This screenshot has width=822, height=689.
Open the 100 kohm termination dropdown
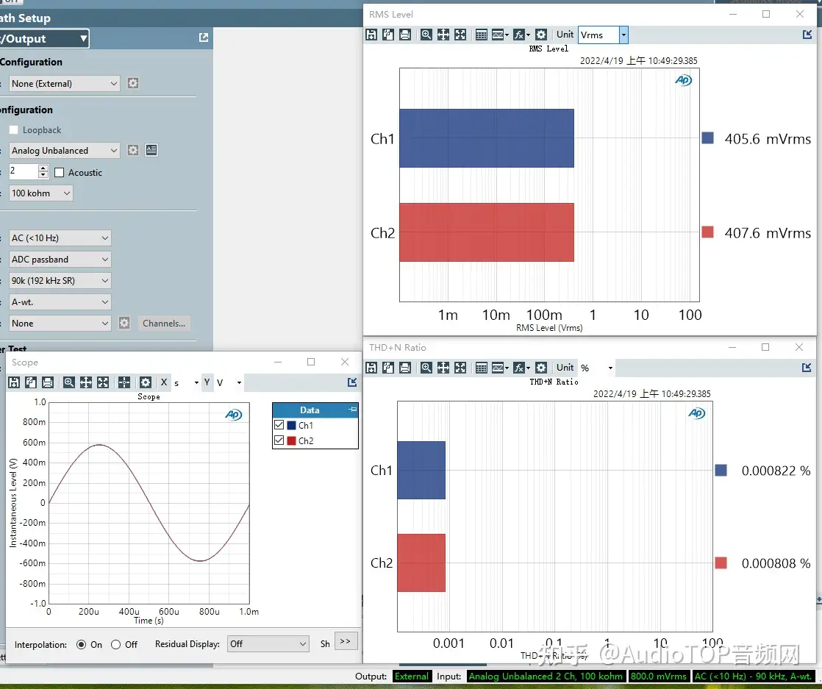[x=41, y=193]
